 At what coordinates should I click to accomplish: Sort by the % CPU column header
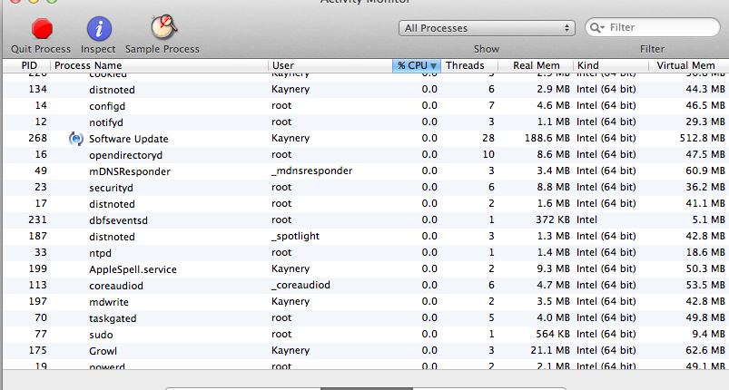tap(417, 65)
